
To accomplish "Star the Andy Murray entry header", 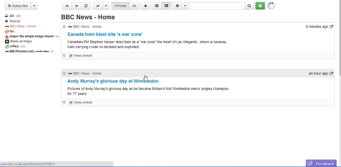I will pyautogui.click(x=64, y=73).
